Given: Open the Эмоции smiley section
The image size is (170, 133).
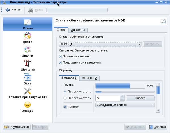Looking at the screenshot, I should pos(27,107).
